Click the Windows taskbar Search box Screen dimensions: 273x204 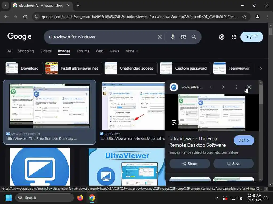pyautogui.click(x=45, y=198)
